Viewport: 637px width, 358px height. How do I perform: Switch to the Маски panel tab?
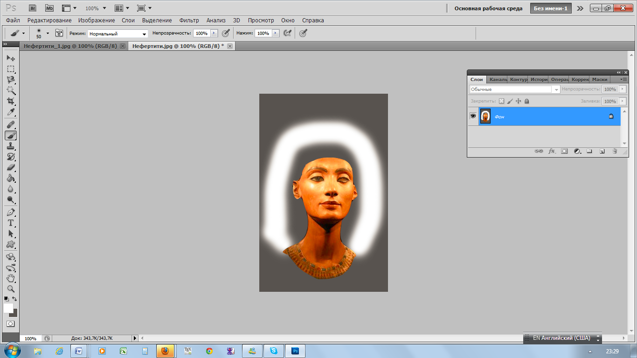tap(600, 80)
